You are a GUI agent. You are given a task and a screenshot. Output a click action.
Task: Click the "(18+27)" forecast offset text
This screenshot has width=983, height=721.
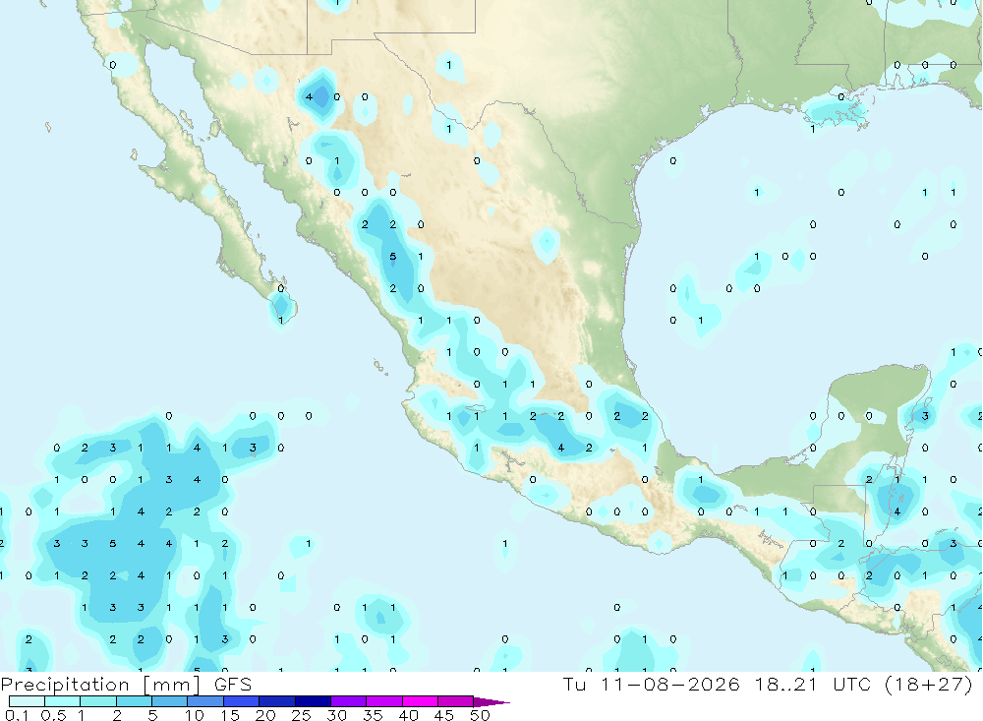929,684
